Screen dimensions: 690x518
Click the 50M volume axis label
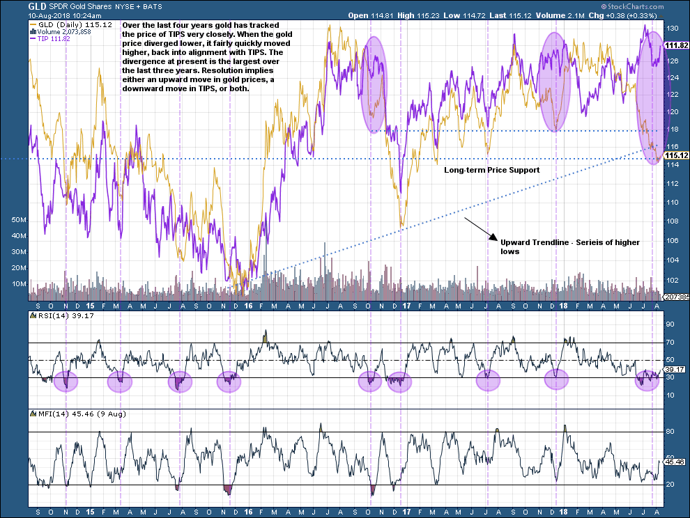[x=19, y=220]
